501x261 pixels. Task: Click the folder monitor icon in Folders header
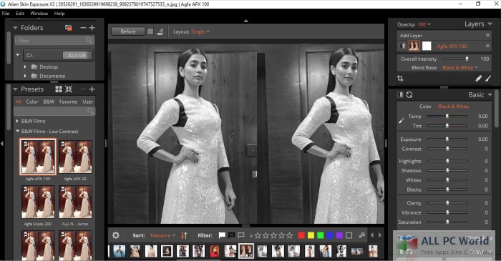coord(69,28)
